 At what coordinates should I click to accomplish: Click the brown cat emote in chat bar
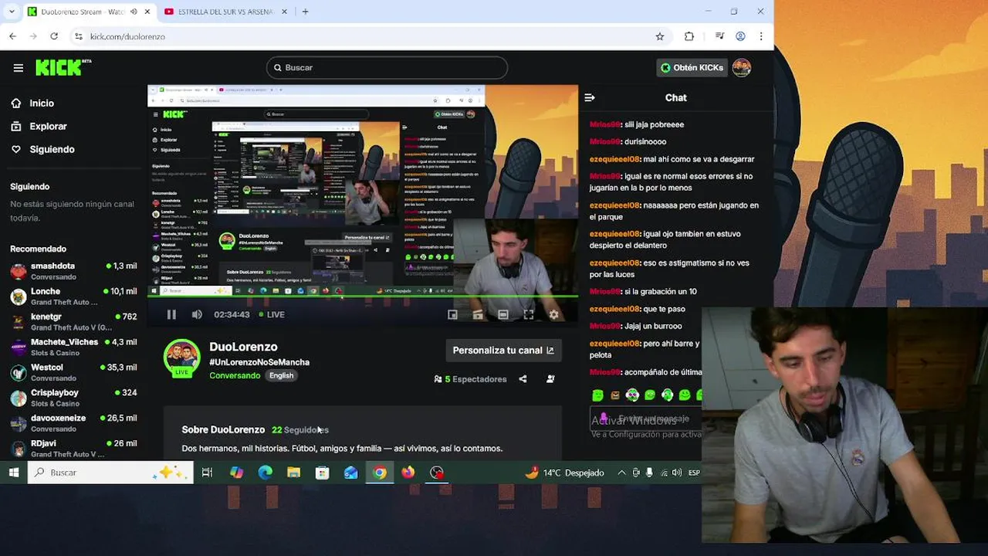click(x=615, y=395)
